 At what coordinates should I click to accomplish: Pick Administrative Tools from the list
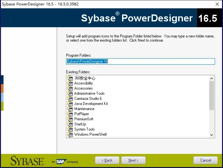(89, 93)
